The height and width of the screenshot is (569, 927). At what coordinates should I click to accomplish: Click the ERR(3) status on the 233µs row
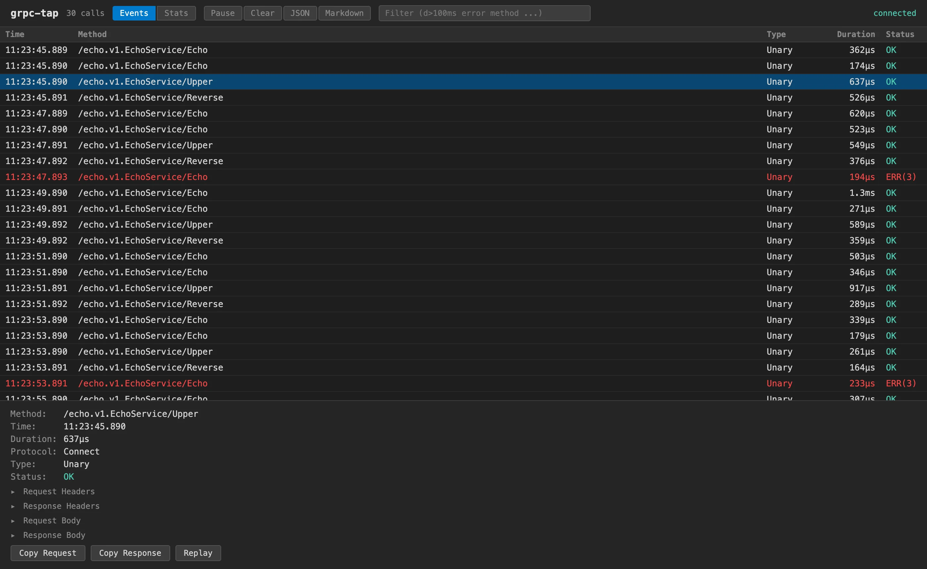(901, 383)
